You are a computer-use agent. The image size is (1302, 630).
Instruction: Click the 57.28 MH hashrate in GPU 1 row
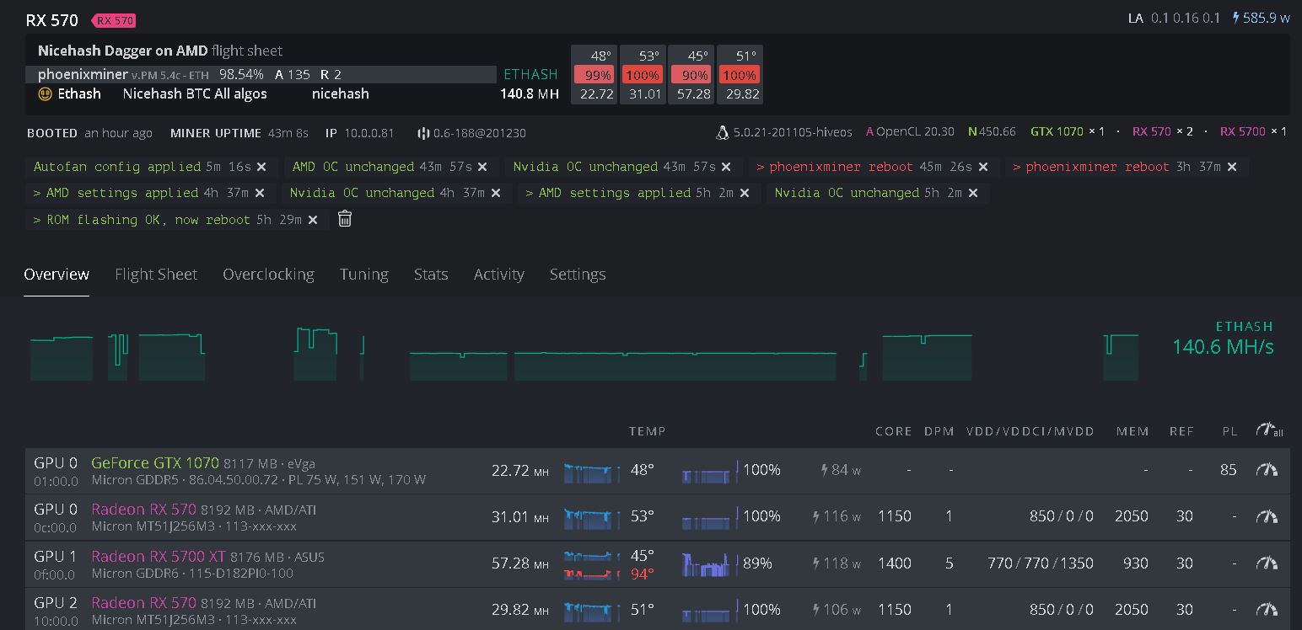[520, 563]
